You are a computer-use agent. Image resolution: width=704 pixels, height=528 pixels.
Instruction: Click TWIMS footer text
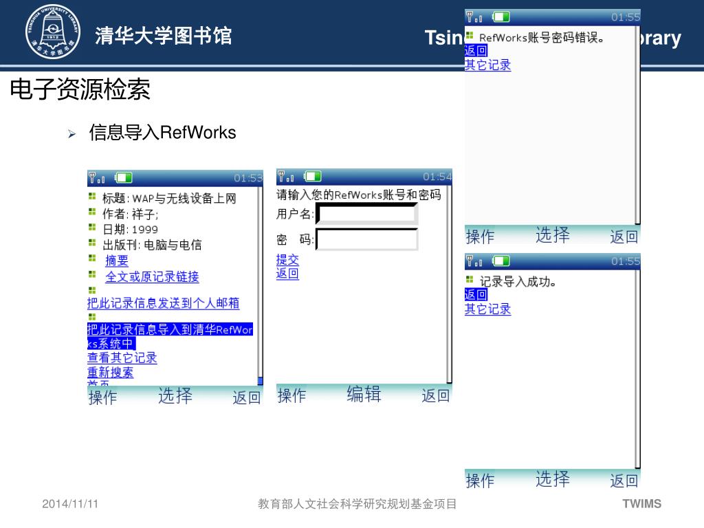(642, 504)
